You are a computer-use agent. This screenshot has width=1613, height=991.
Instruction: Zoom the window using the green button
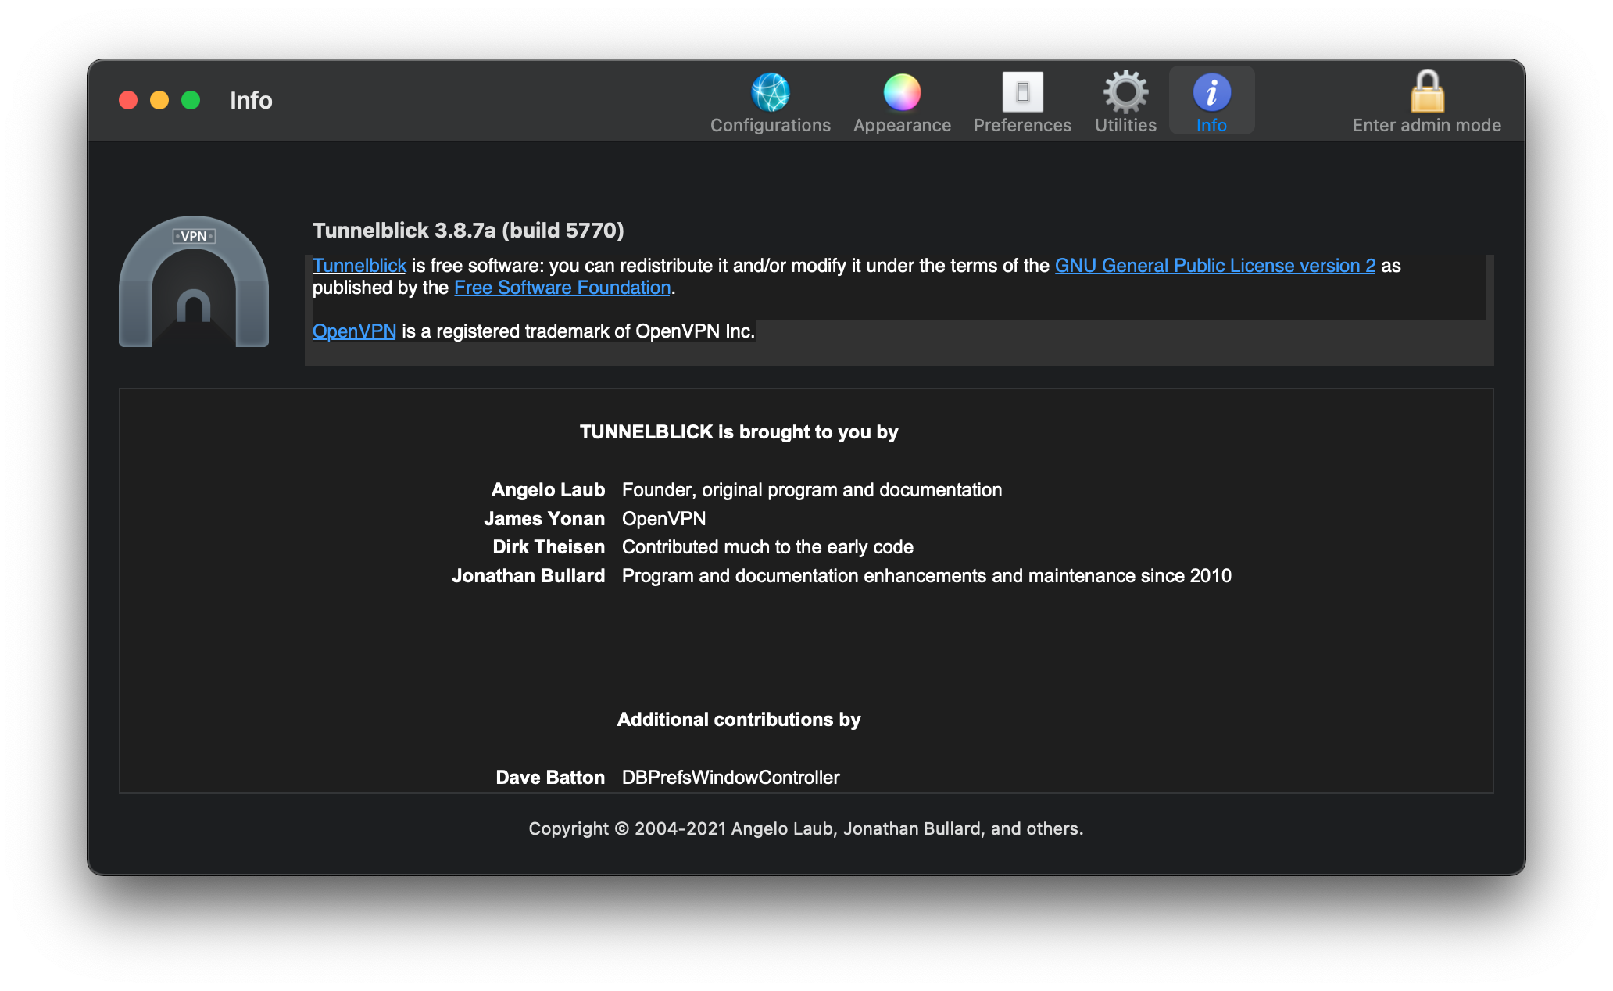click(x=191, y=100)
